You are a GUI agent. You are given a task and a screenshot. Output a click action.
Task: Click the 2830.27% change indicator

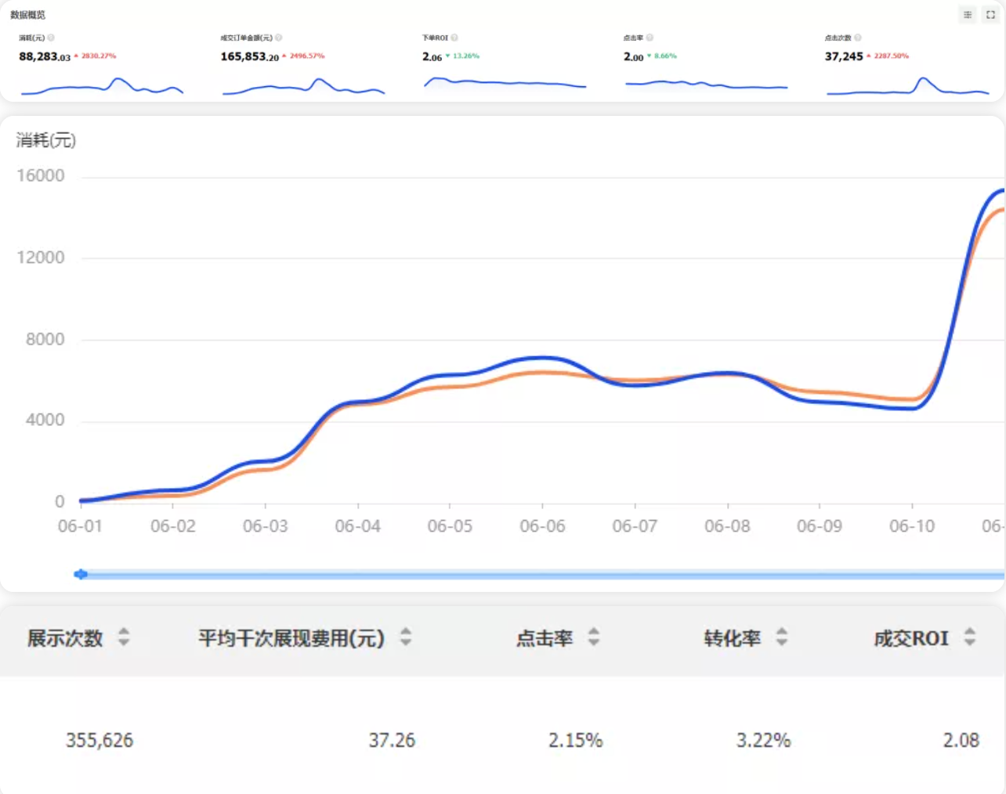click(x=96, y=56)
